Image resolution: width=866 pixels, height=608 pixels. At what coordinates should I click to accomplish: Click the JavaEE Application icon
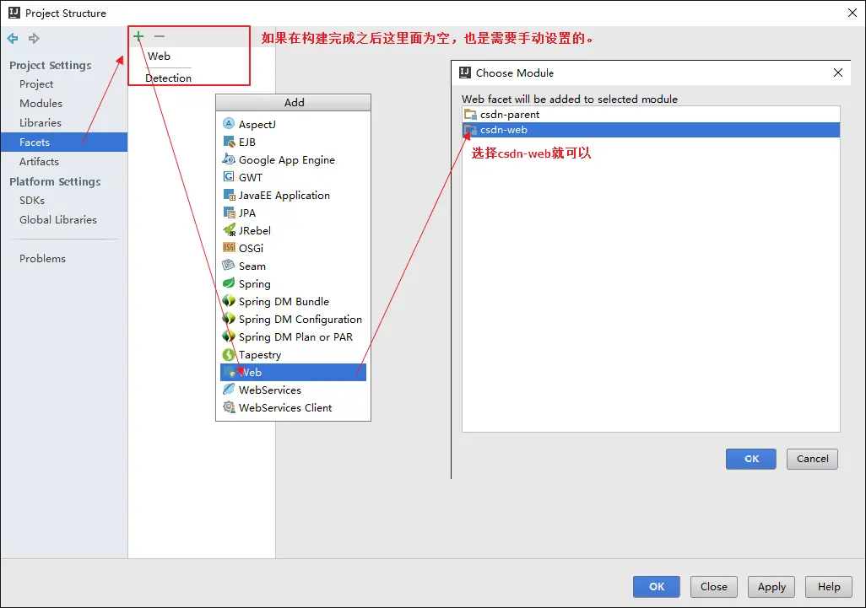pos(228,195)
